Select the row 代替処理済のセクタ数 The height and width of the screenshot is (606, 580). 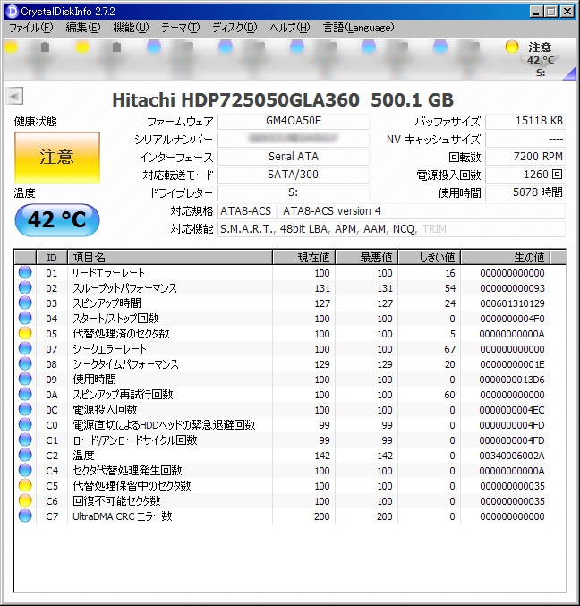point(282,334)
